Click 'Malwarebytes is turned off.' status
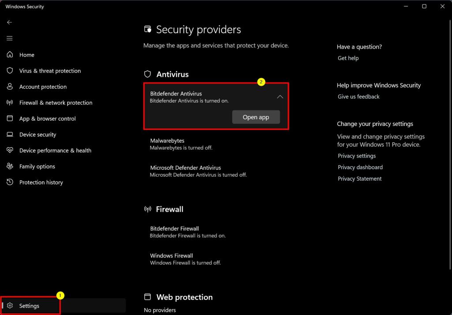 [x=181, y=148]
